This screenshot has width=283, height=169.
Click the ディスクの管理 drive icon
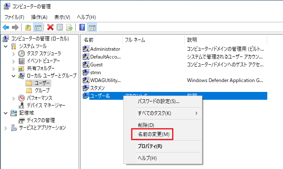point(22,120)
